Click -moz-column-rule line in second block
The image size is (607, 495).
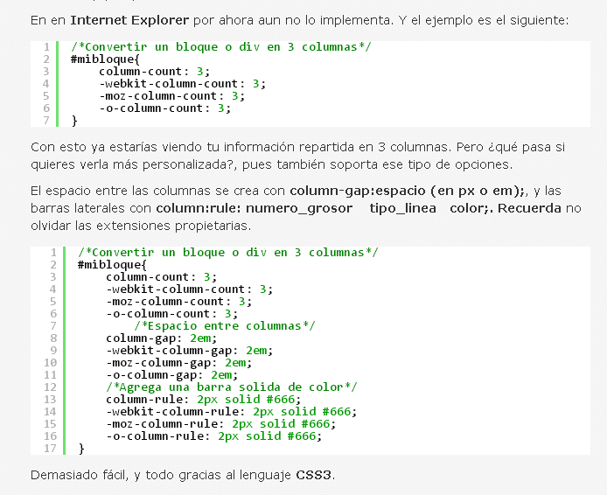(x=221, y=424)
